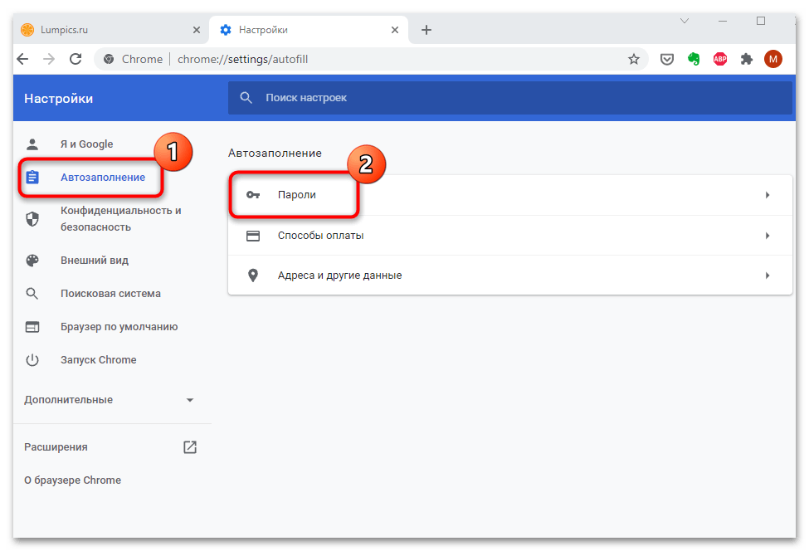Click the location pin icon in Адреса row
This screenshot has width=809, height=551.
pyautogui.click(x=253, y=275)
